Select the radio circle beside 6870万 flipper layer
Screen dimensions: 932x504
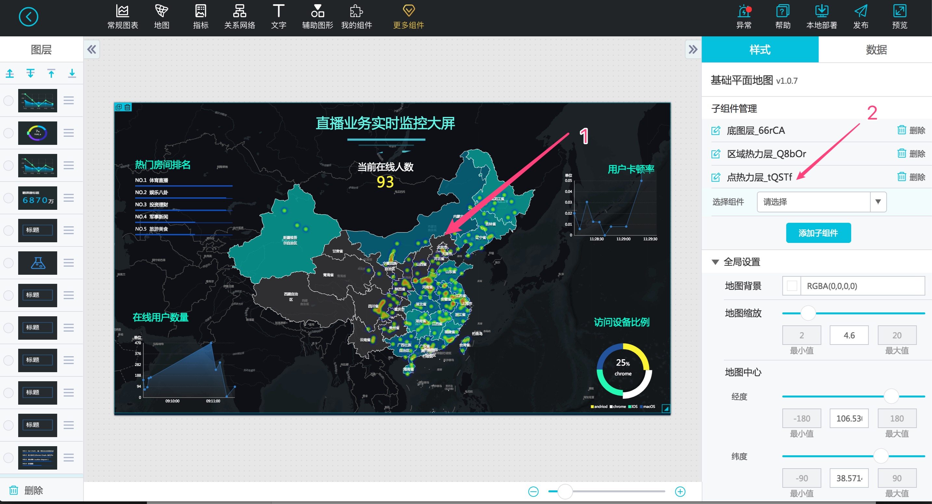pos(8,198)
